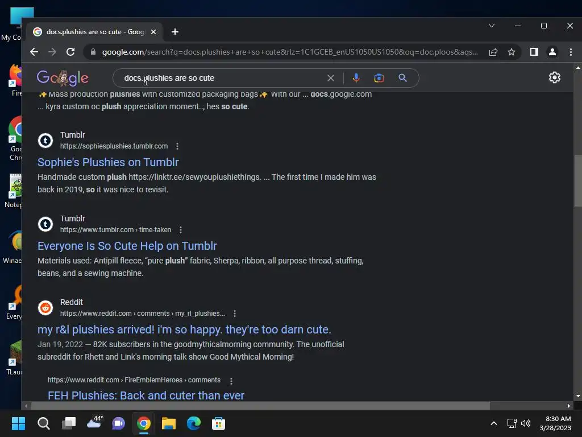Click the vertical scrollbar thumb
This screenshot has height=437, width=582.
[x=578, y=180]
